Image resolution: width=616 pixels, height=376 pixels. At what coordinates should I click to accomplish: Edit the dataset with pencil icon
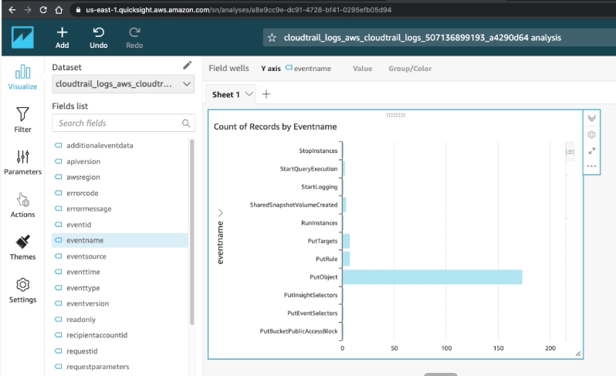pyautogui.click(x=188, y=65)
